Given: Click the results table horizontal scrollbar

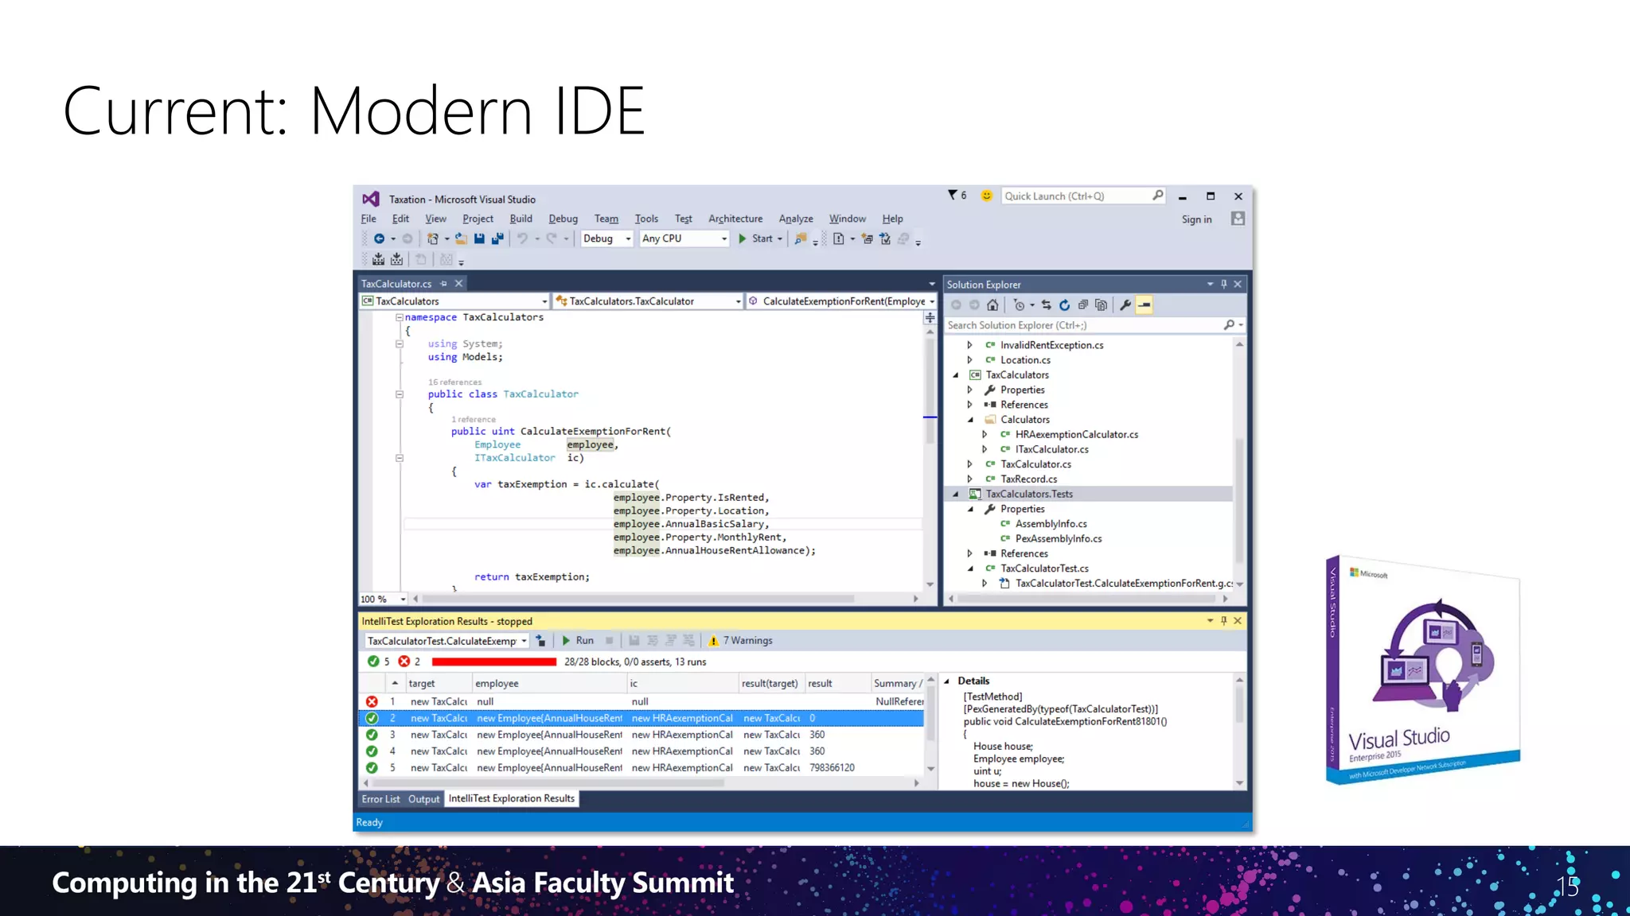Looking at the screenshot, I should coord(547,783).
